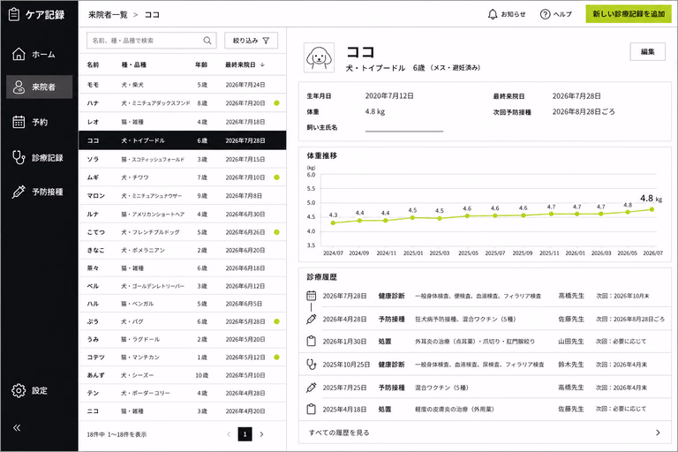The width and height of the screenshot is (678, 452).
Task: Go to the previous page with the left chevron
Action: click(x=229, y=434)
